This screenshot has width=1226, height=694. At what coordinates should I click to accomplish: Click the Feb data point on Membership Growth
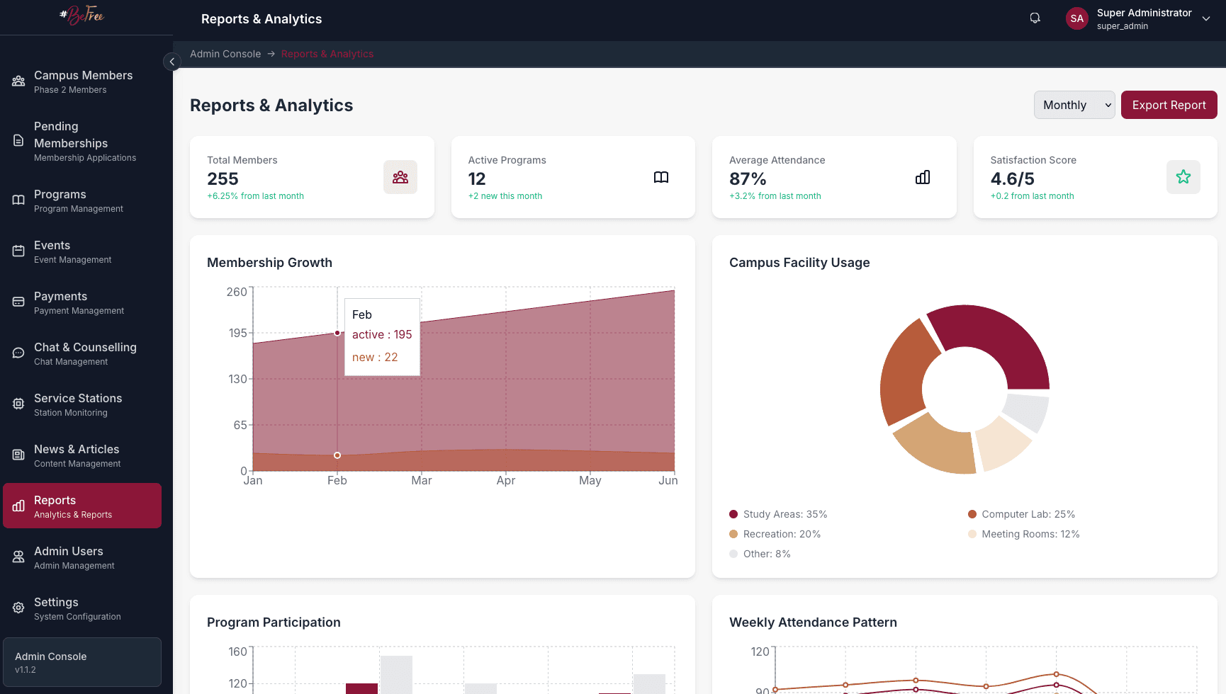[337, 334]
